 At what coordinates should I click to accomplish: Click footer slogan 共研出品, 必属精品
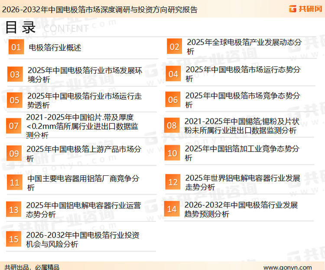tap(32, 267)
